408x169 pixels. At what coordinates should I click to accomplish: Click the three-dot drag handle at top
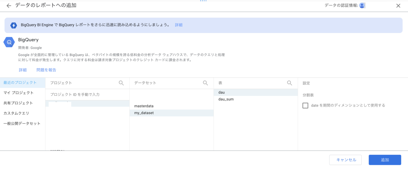203,1
